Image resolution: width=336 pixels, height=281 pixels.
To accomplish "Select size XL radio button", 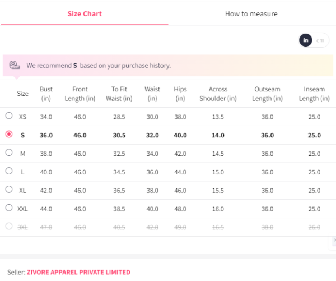I will coord(9,190).
